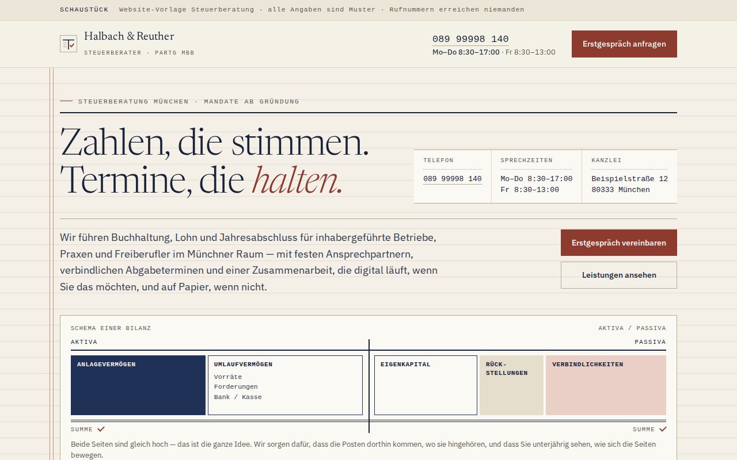
Task: Click the SCHAUSTÜCK label in the top bar
Action: (x=85, y=10)
